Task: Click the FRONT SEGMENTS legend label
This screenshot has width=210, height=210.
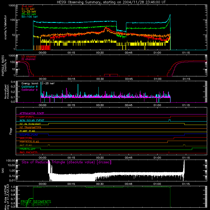Action: 36,202
